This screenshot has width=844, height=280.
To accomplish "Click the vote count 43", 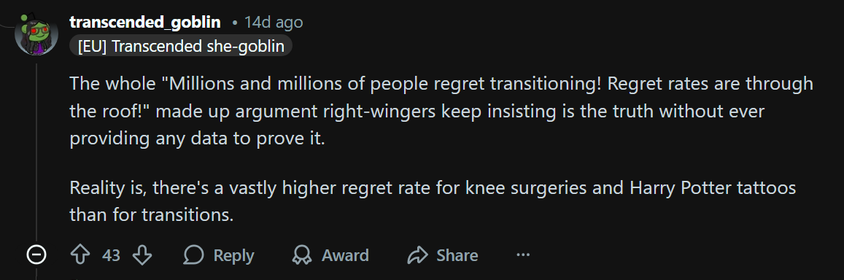I will click(111, 255).
